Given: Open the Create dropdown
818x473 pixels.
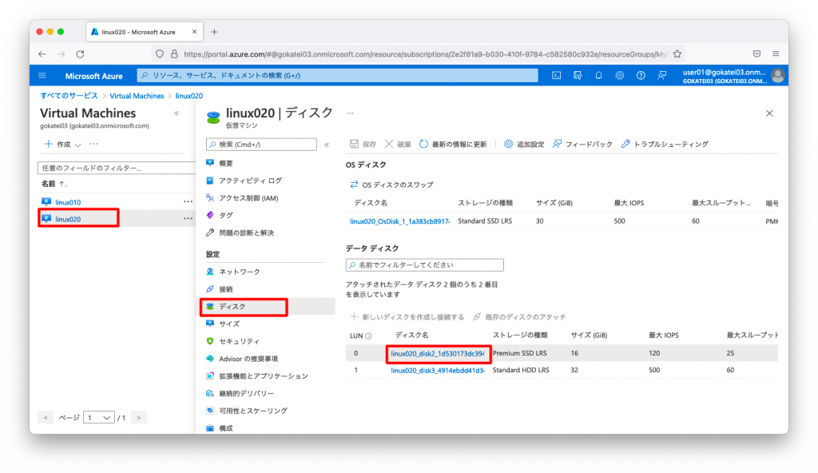Looking at the screenshot, I should click(62, 144).
